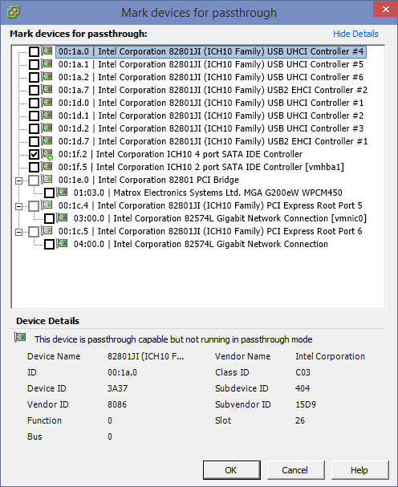Check the box for 00:1a.0 USB UHCI Controller #4
The width and height of the screenshot is (398, 487).
pyautogui.click(x=34, y=51)
